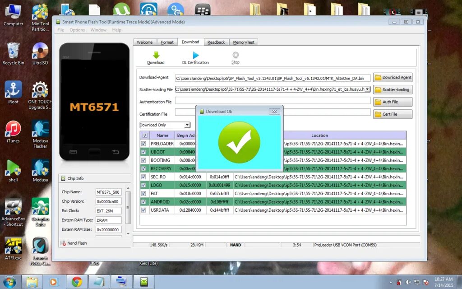Open the Computer desktop icon
The height and width of the screenshot is (289, 462).
coord(13,15)
